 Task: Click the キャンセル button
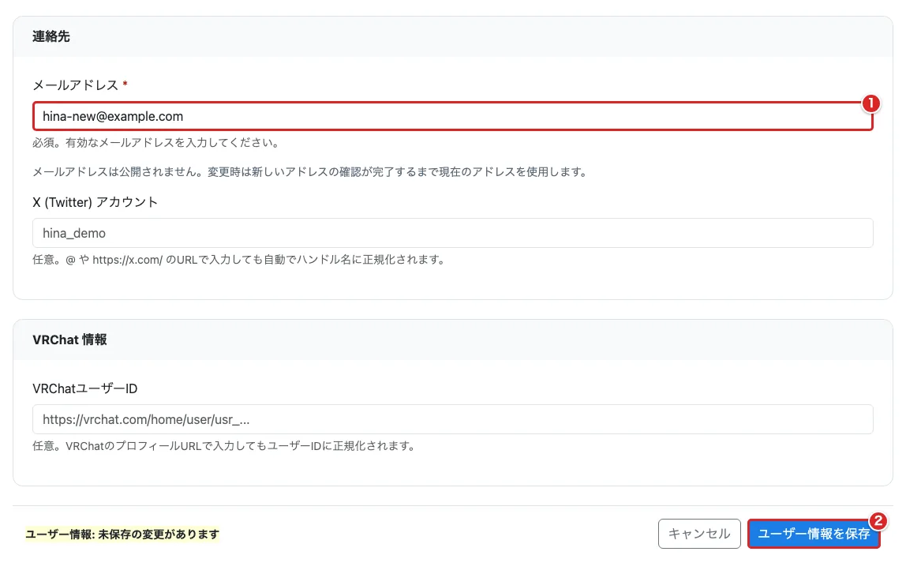[x=699, y=534]
